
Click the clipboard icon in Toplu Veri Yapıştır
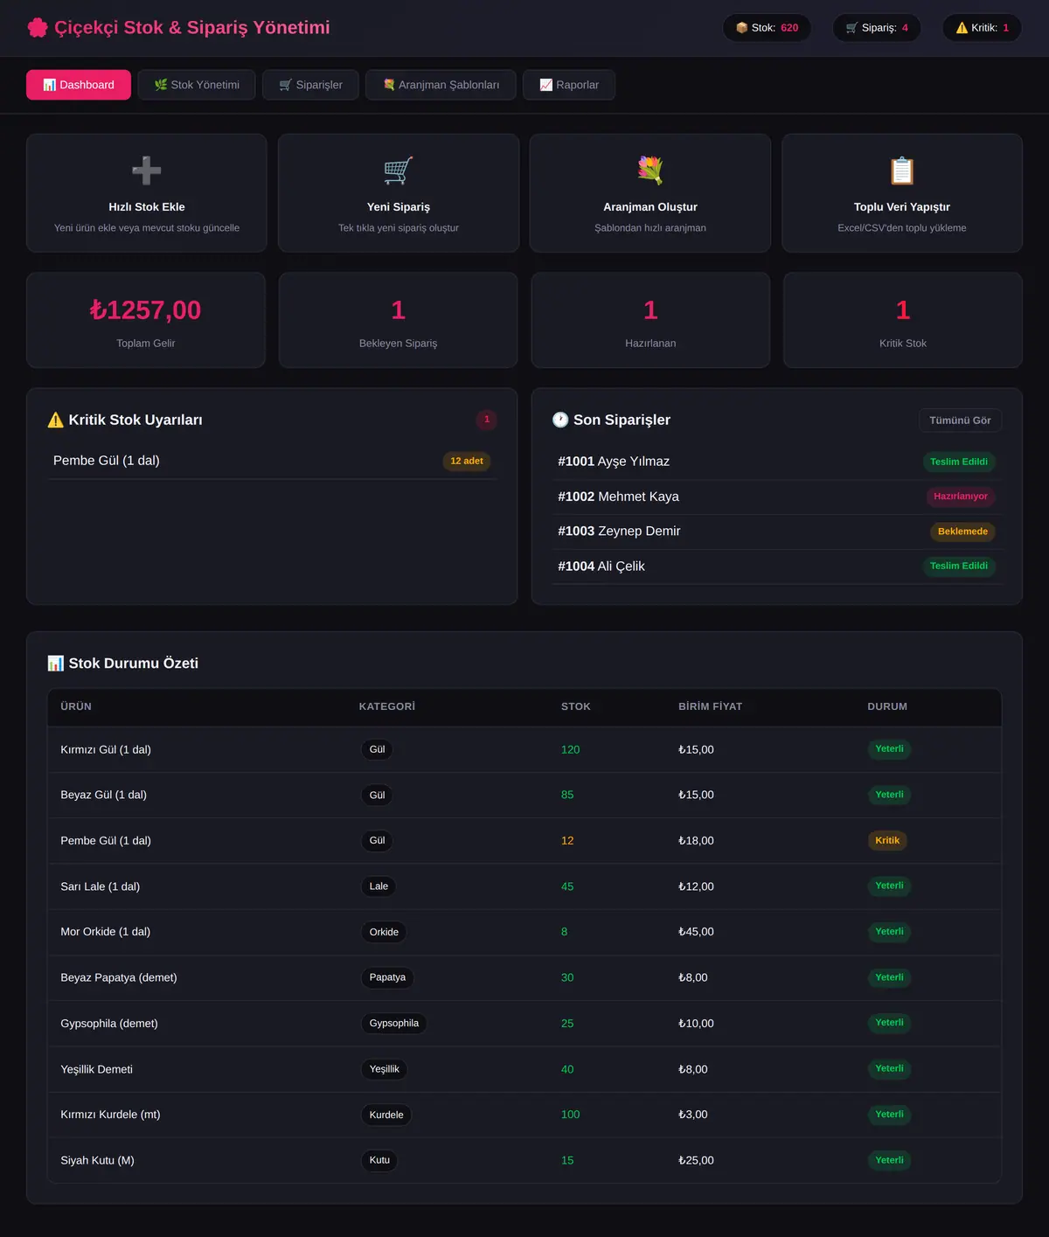pos(902,170)
